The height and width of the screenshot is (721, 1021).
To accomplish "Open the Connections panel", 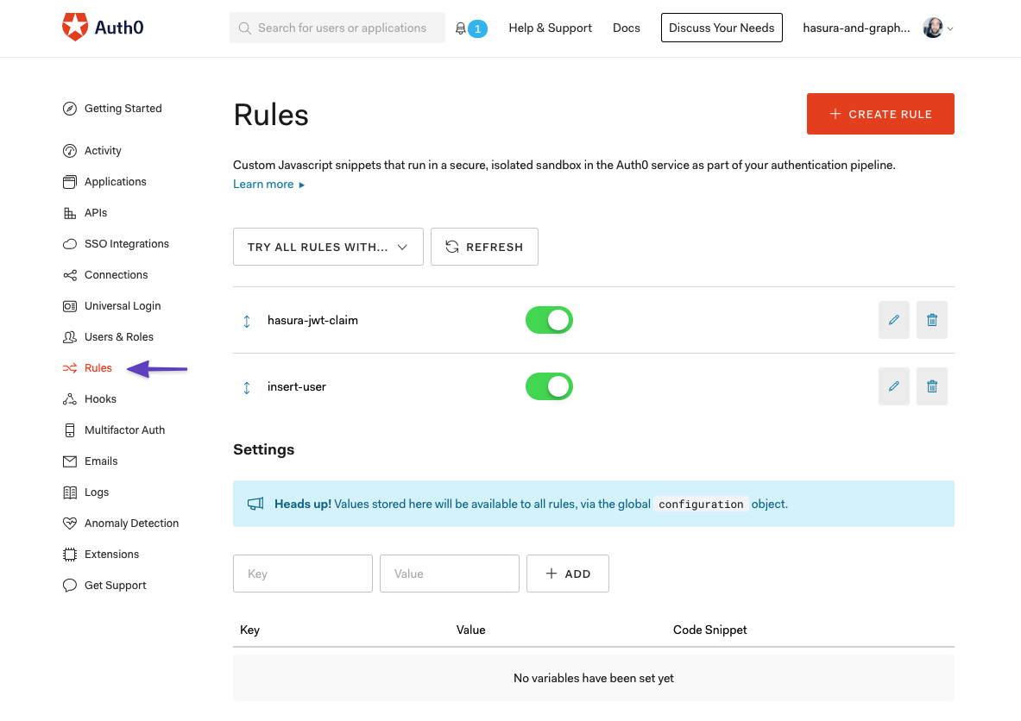I will click(x=115, y=274).
